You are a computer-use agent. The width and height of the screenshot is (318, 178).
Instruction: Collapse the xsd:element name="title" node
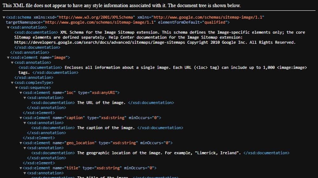coord(21,168)
